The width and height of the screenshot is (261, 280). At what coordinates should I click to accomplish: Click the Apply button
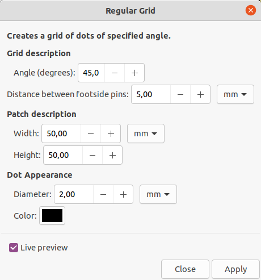[x=235, y=269]
